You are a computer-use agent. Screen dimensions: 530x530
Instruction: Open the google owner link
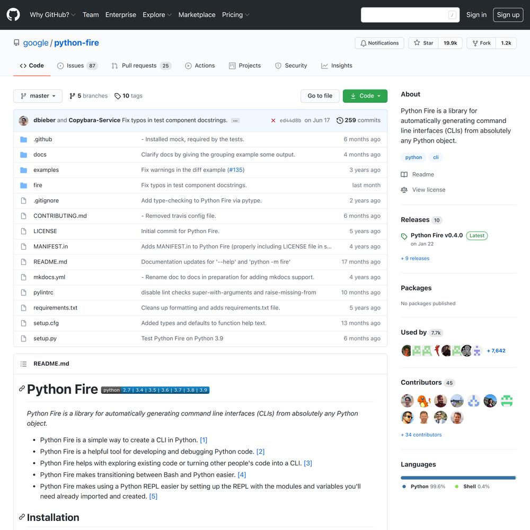pyautogui.click(x=36, y=43)
